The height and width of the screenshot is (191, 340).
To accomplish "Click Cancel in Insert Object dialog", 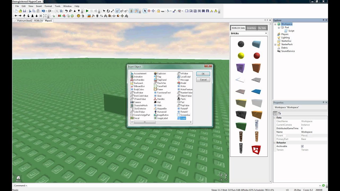I will [x=203, y=80].
